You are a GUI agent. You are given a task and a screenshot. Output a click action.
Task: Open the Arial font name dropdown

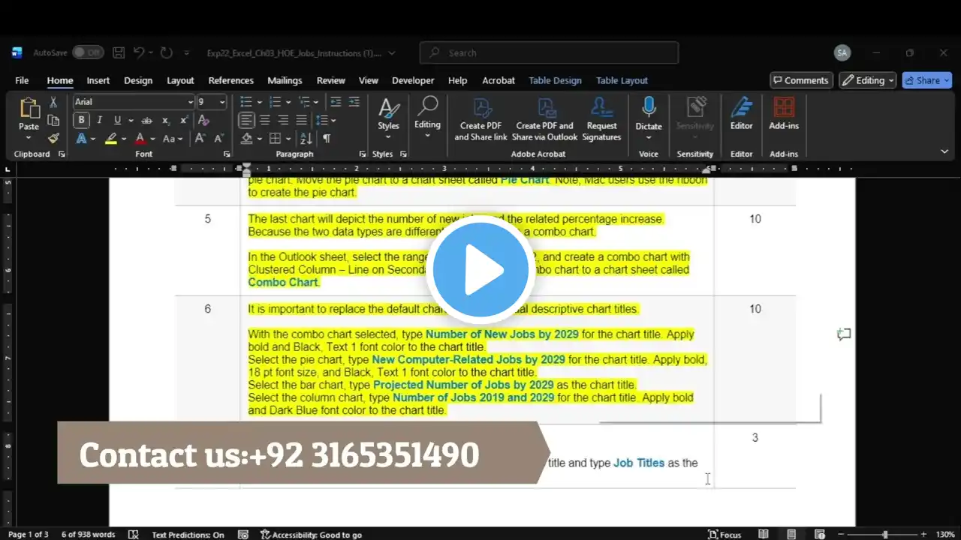(191, 102)
